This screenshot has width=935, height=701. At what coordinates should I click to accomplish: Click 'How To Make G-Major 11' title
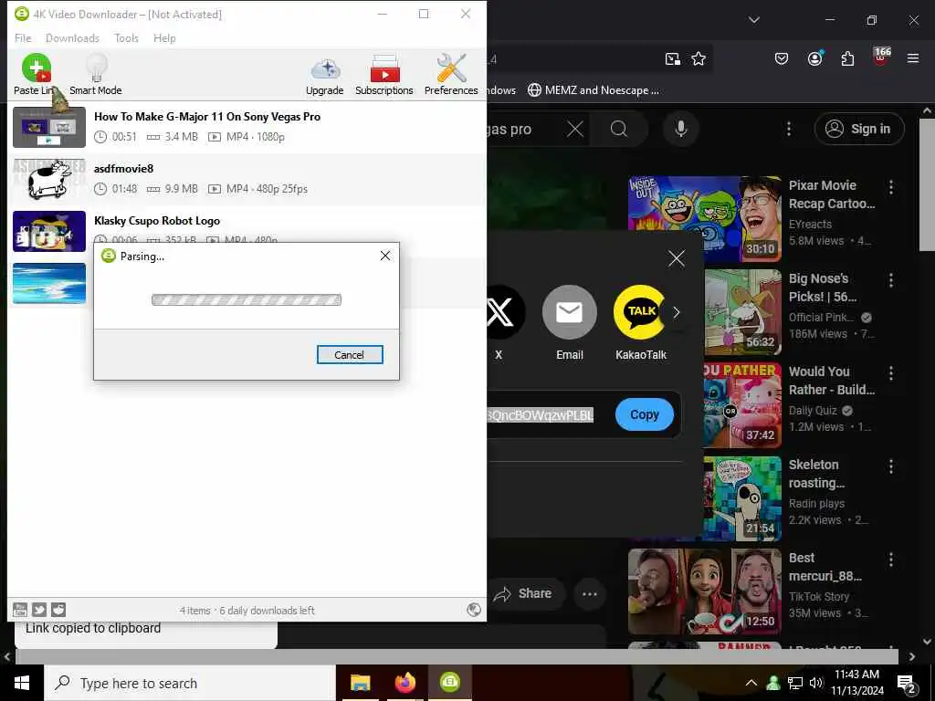[207, 117]
